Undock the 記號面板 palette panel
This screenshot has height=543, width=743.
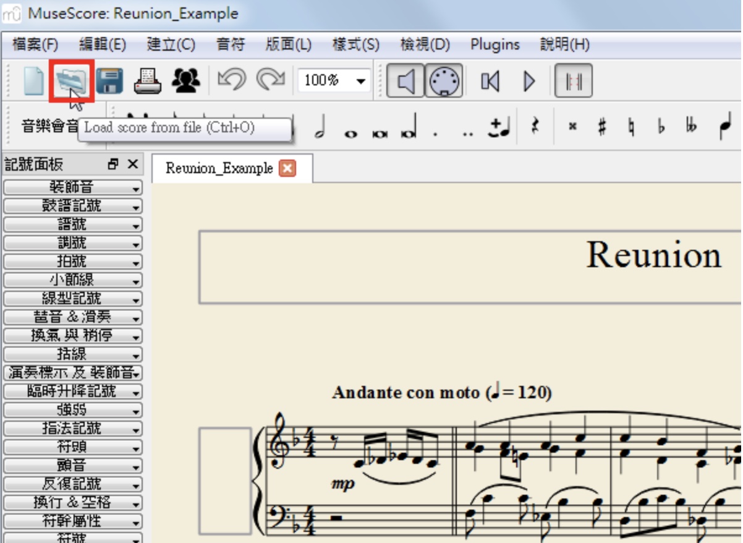pos(113,165)
